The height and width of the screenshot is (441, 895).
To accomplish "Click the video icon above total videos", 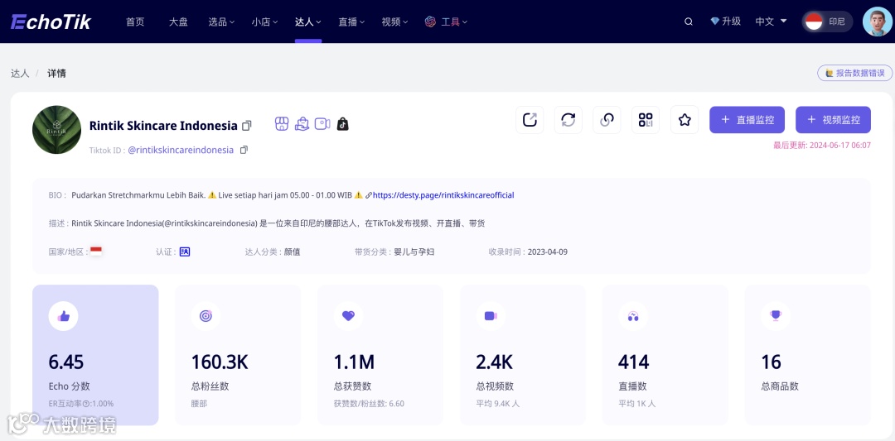I will click(x=491, y=316).
